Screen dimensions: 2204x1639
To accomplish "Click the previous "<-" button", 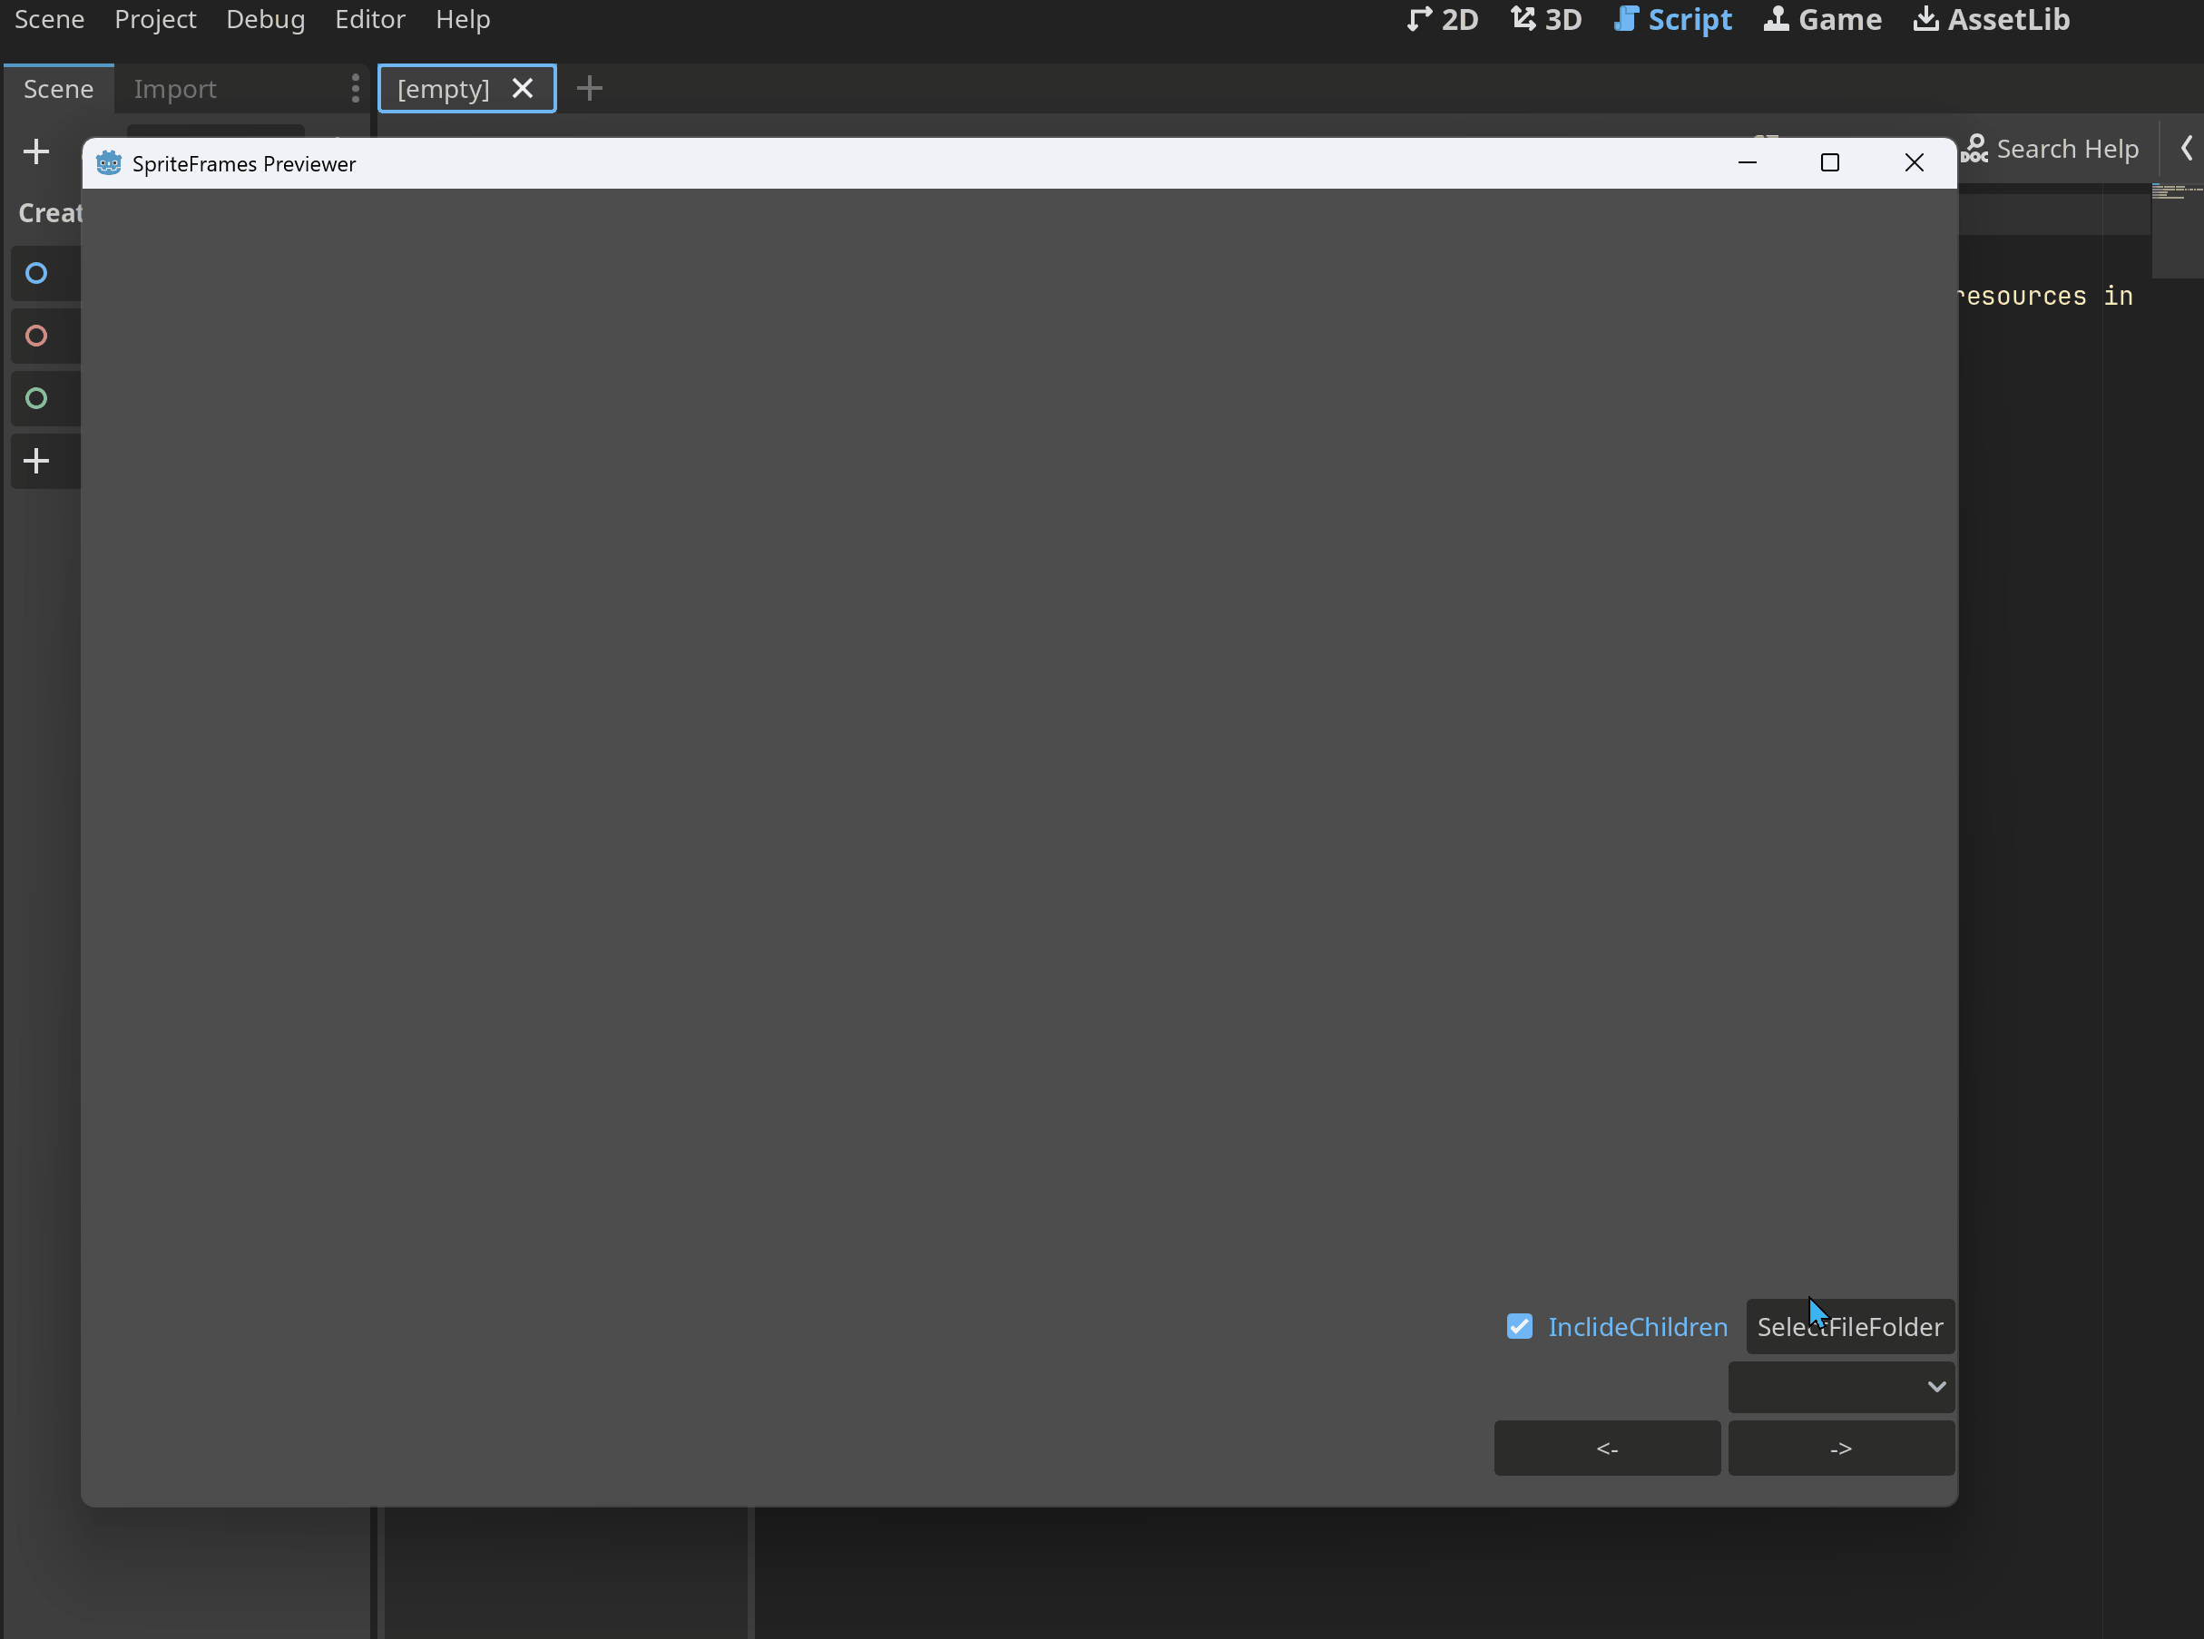I will [x=1607, y=1449].
